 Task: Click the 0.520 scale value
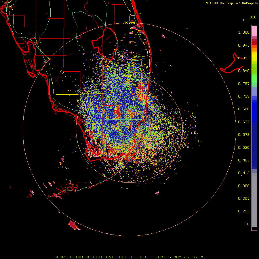tap(244, 148)
